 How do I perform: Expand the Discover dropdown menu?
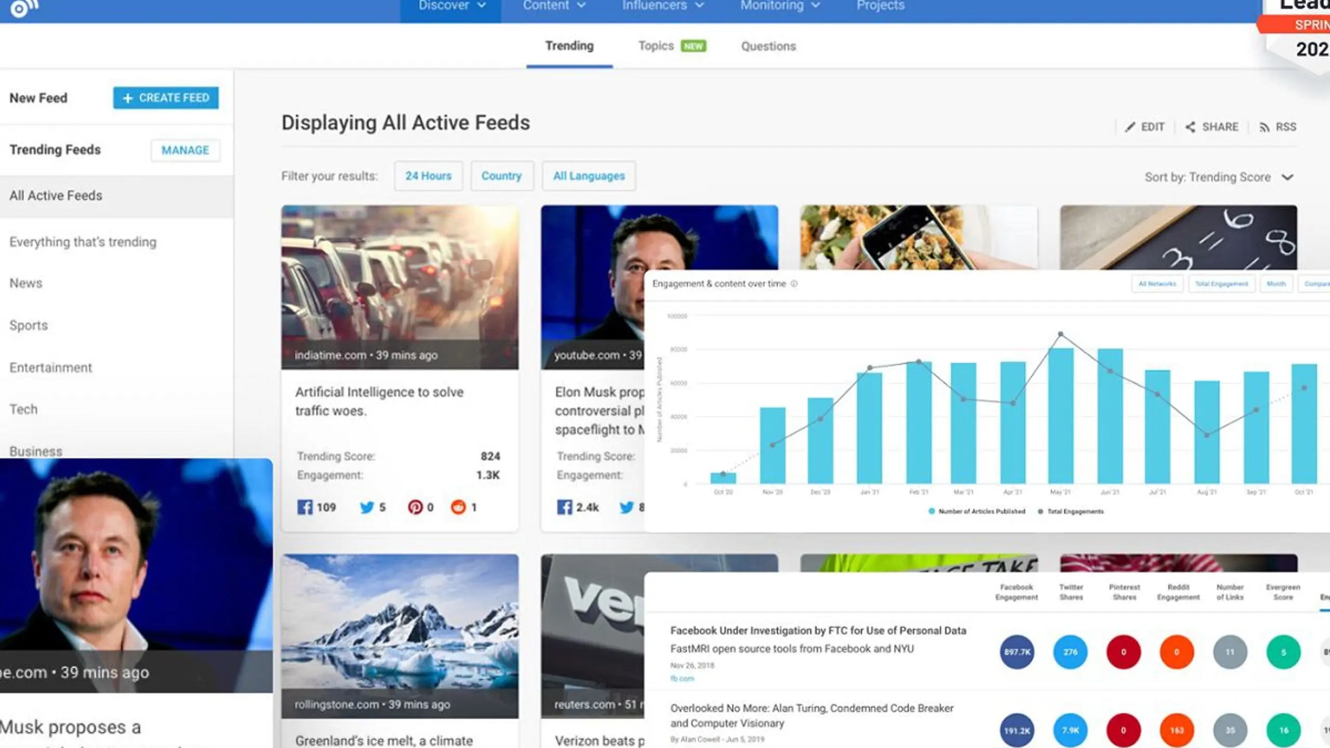451,6
